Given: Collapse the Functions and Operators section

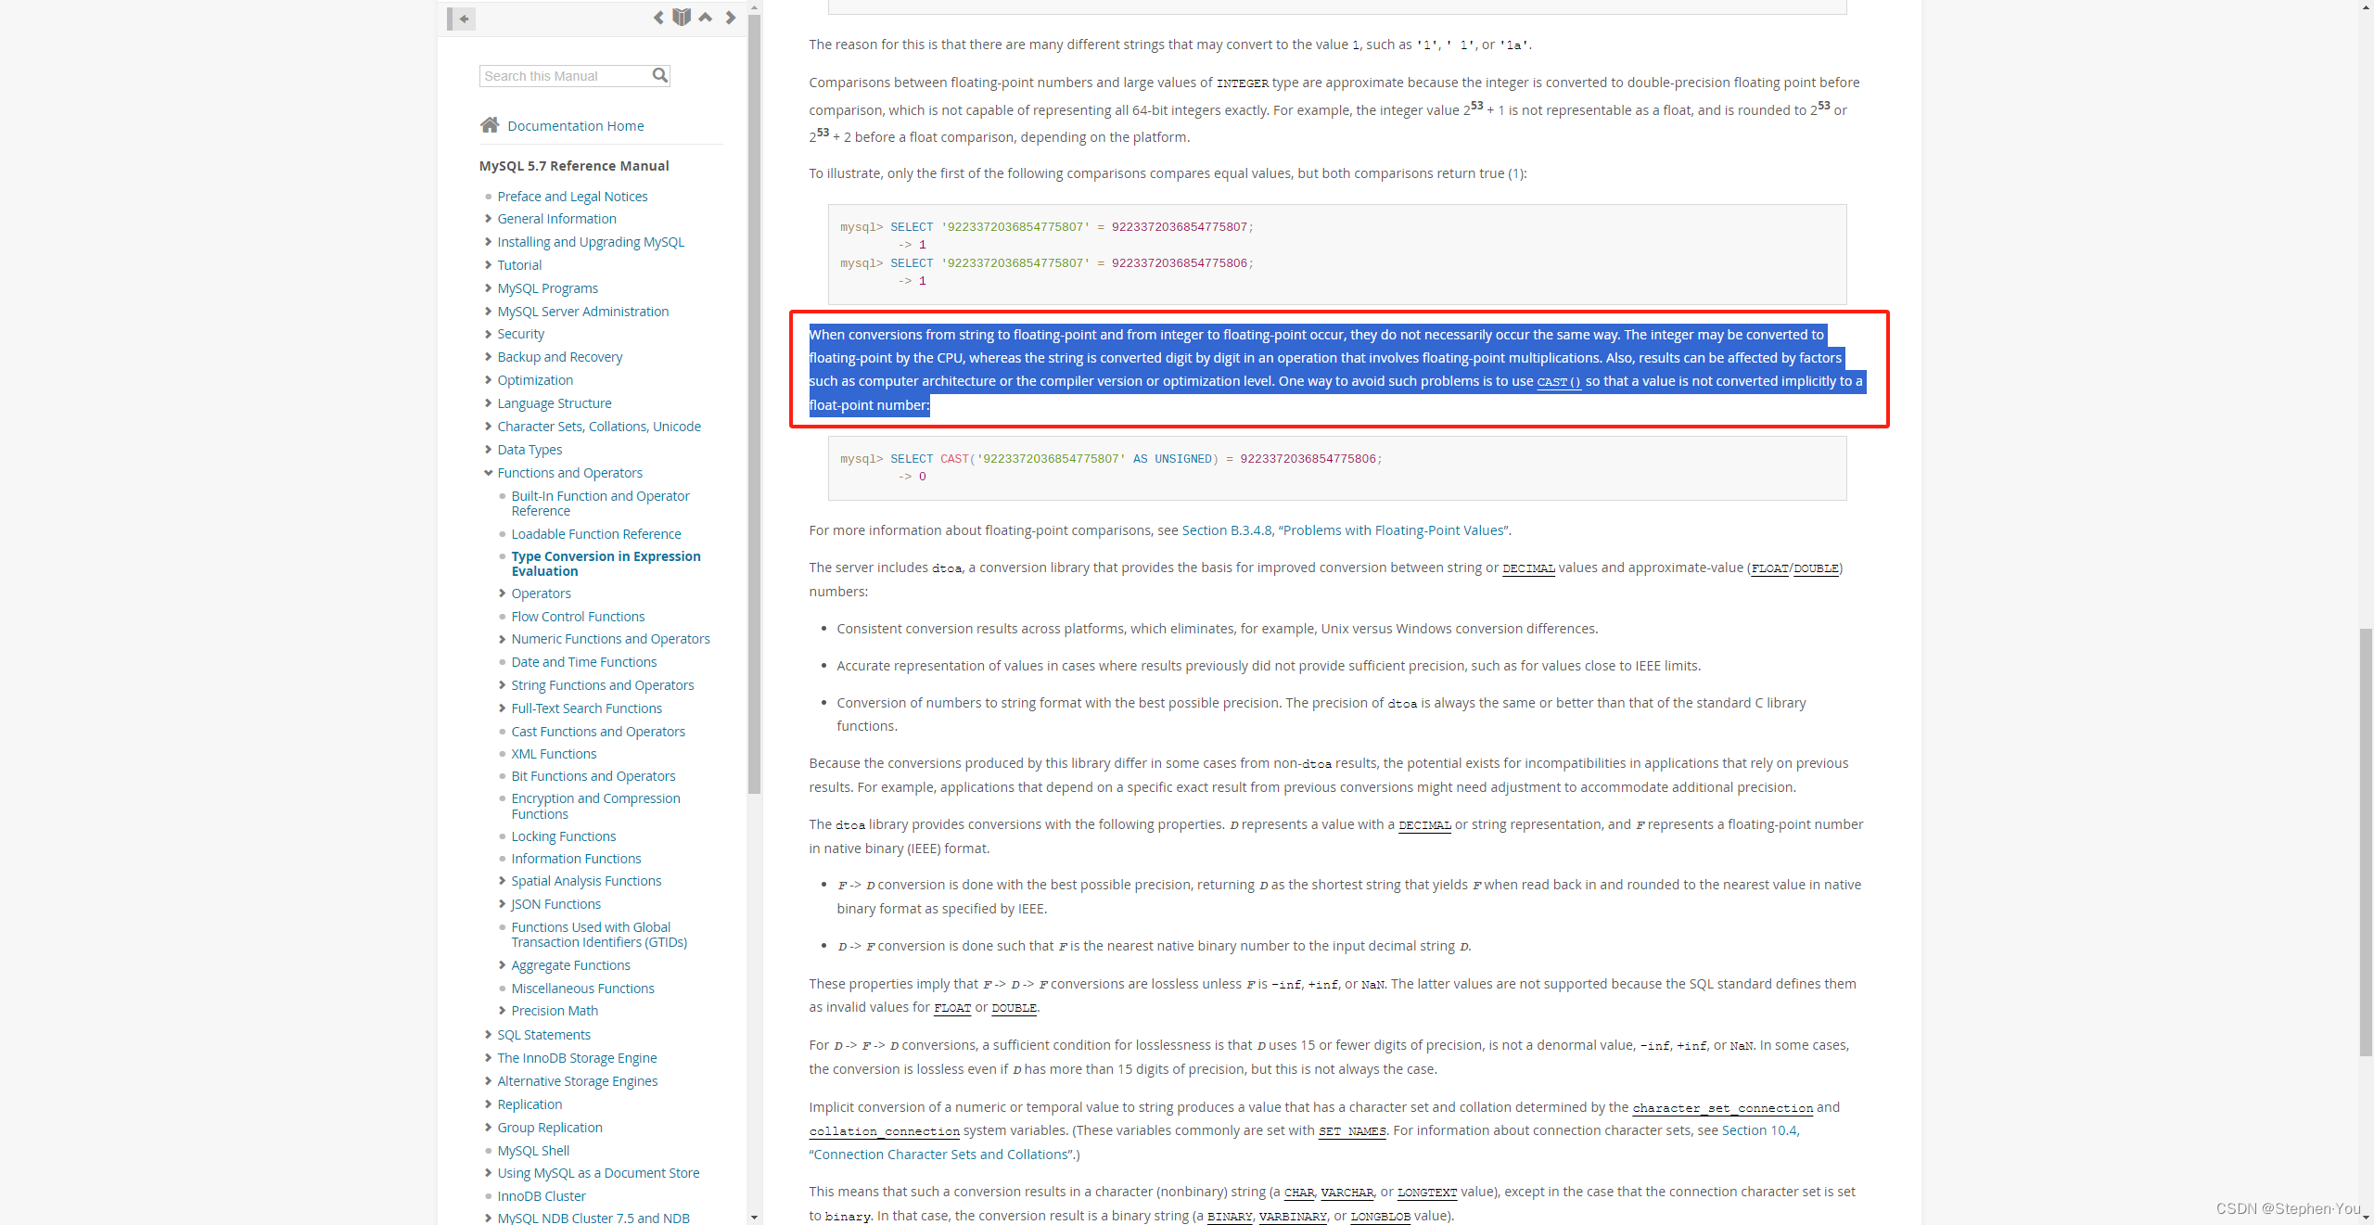Looking at the screenshot, I should coord(489,473).
